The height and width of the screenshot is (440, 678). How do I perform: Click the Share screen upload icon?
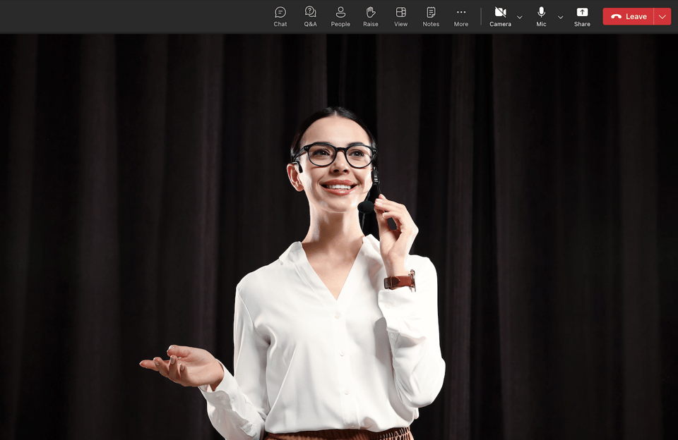pos(582,12)
